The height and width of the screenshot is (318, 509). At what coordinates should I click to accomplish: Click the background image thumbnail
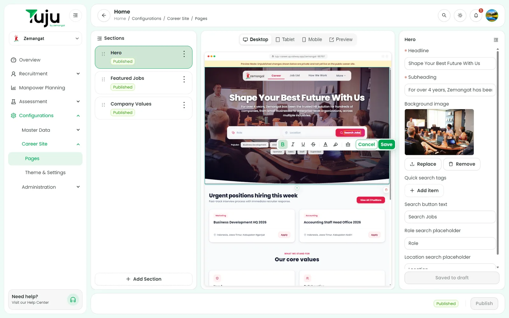tap(439, 132)
